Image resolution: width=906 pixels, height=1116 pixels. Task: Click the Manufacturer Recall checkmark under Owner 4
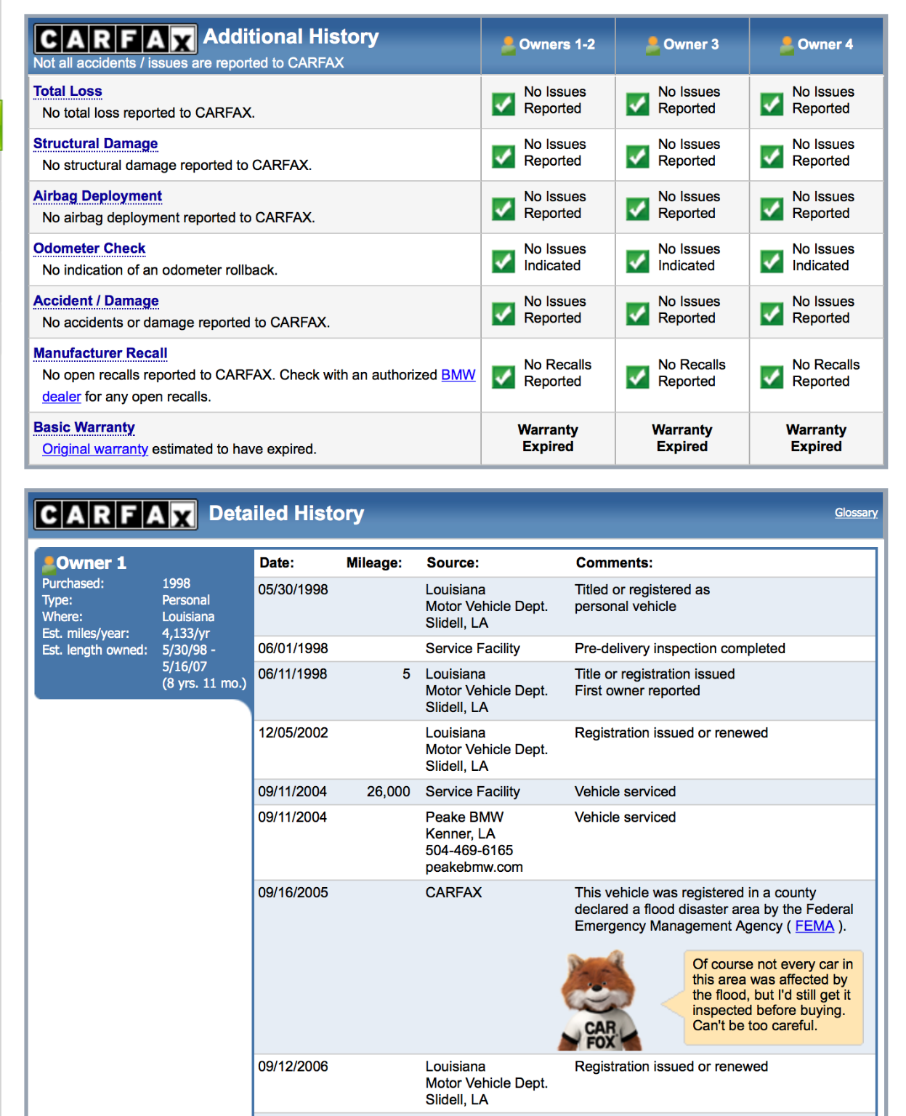tap(772, 376)
